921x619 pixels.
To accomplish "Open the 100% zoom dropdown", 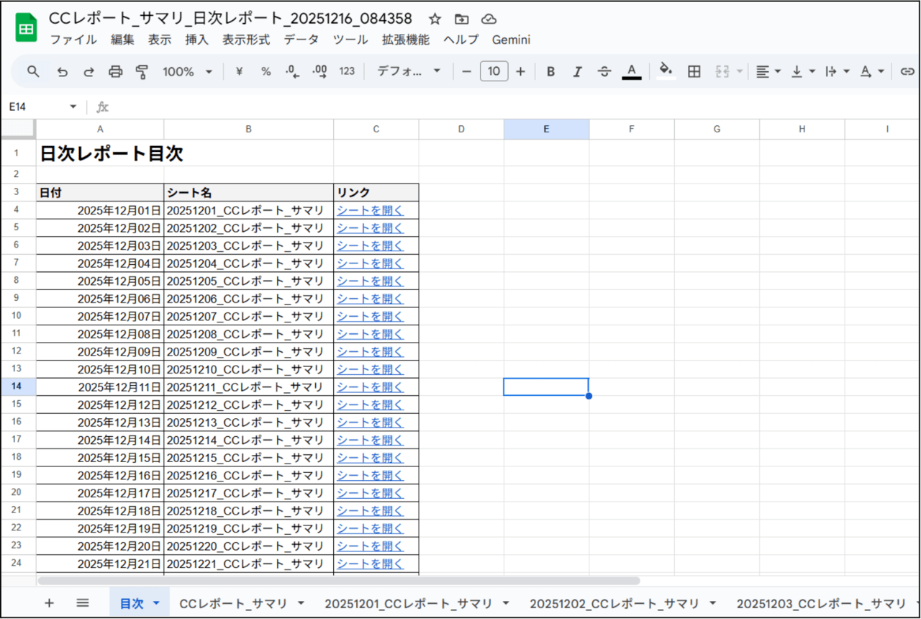I will 187,71.
